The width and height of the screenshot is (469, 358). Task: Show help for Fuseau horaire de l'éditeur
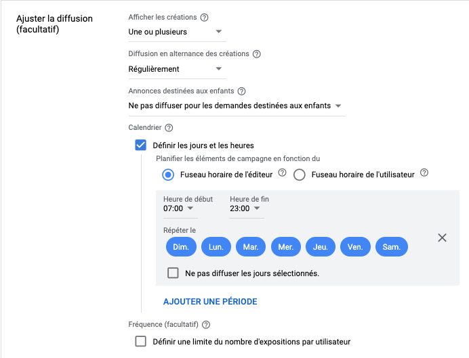pyautogui.click(x=282, y=173)
